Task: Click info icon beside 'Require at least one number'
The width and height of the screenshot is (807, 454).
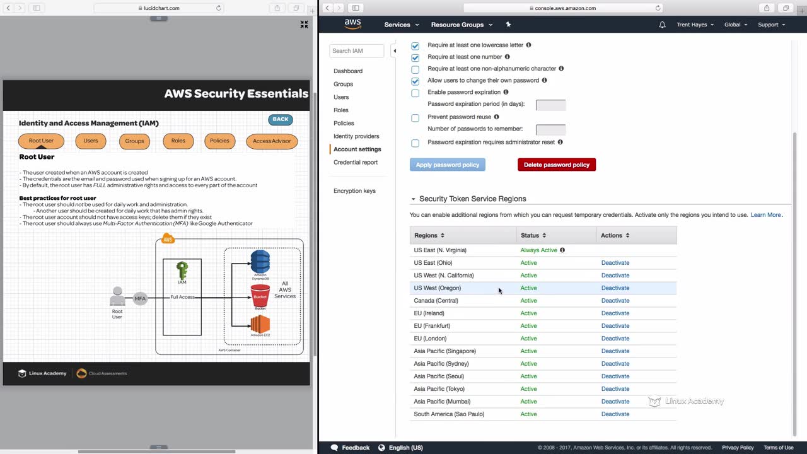Action: pos(507,57)
